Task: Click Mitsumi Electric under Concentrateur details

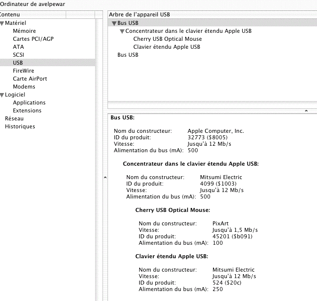Action: 221,177
